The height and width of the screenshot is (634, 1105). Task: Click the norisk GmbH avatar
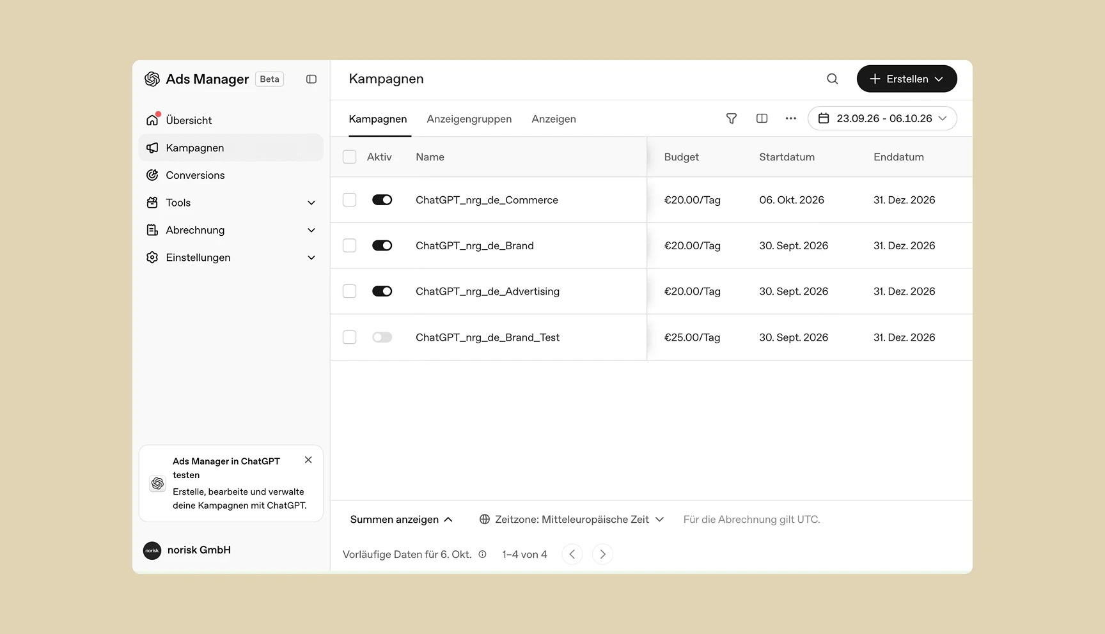pyautogui.click(x=152, y=550)
